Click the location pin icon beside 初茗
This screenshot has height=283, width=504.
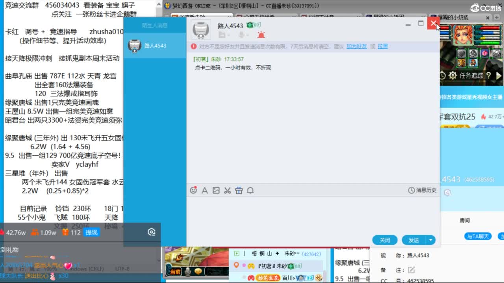pos(236,266)
